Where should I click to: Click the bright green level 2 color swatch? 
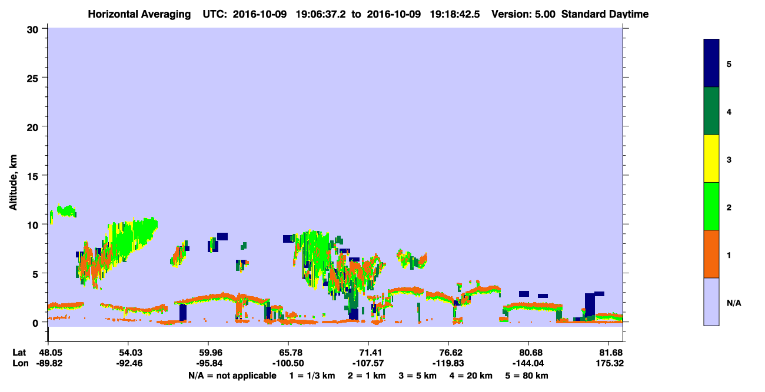pyautogui.click(x=711, y=206)
